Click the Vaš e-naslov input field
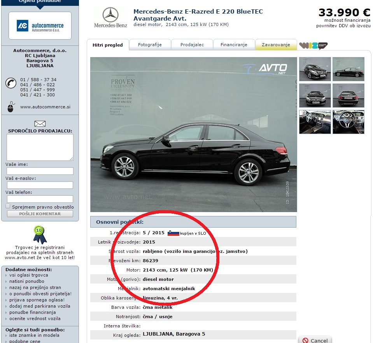The width and height of the screenshot is (373, 343). click(x=40, y=185)
